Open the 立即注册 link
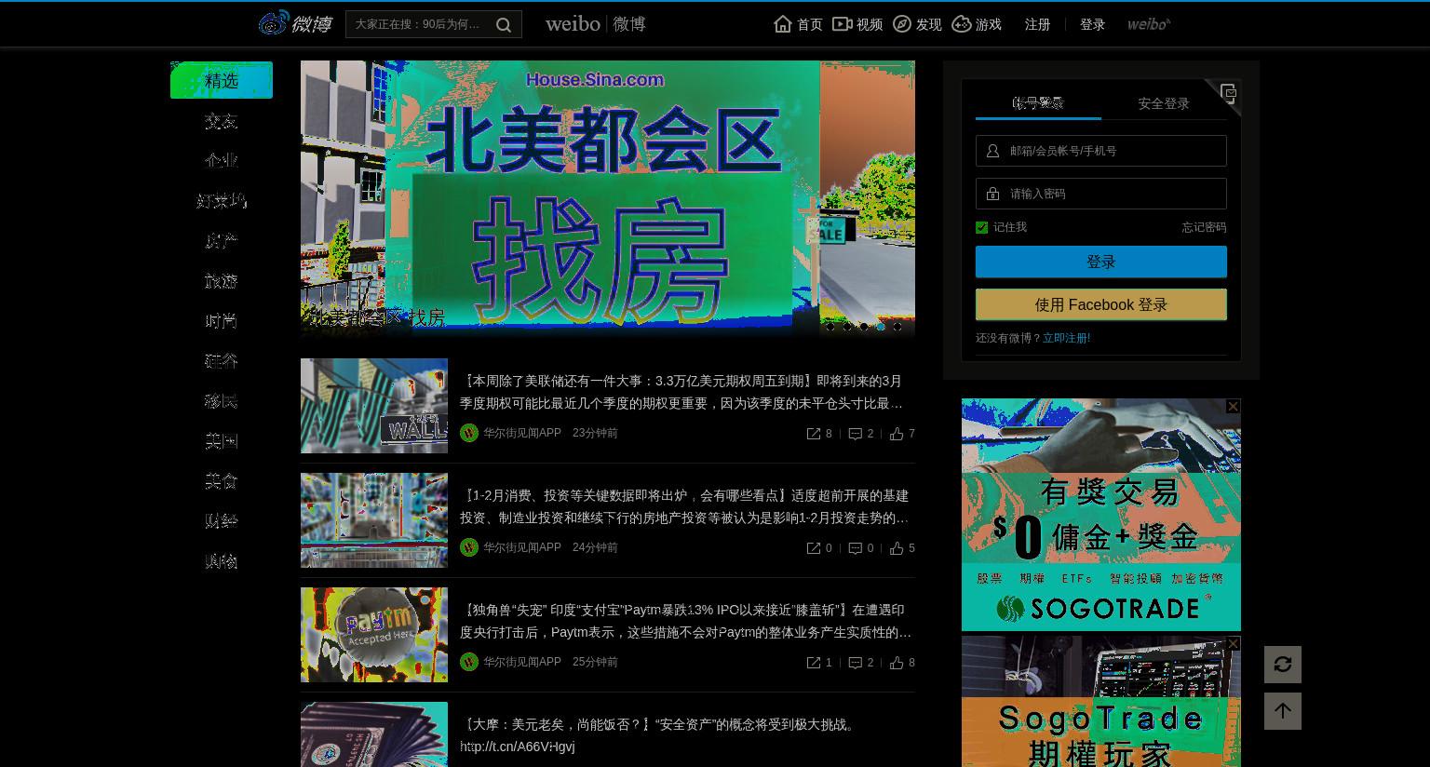 1066,338
